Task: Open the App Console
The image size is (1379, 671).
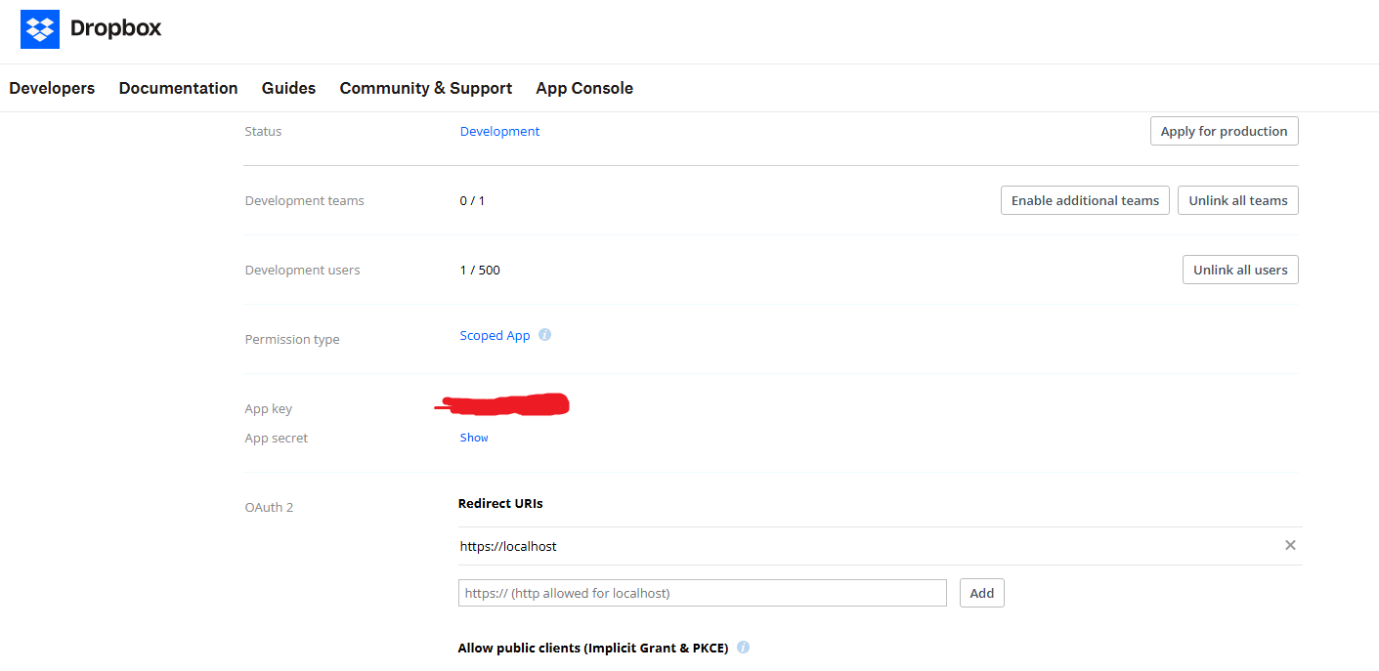Action: coord(583,88)
